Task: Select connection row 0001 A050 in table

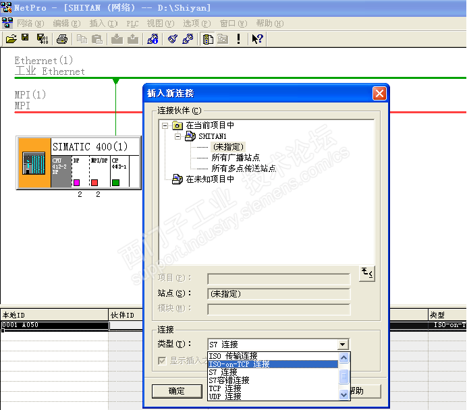Action: click(x=55, y=325)
